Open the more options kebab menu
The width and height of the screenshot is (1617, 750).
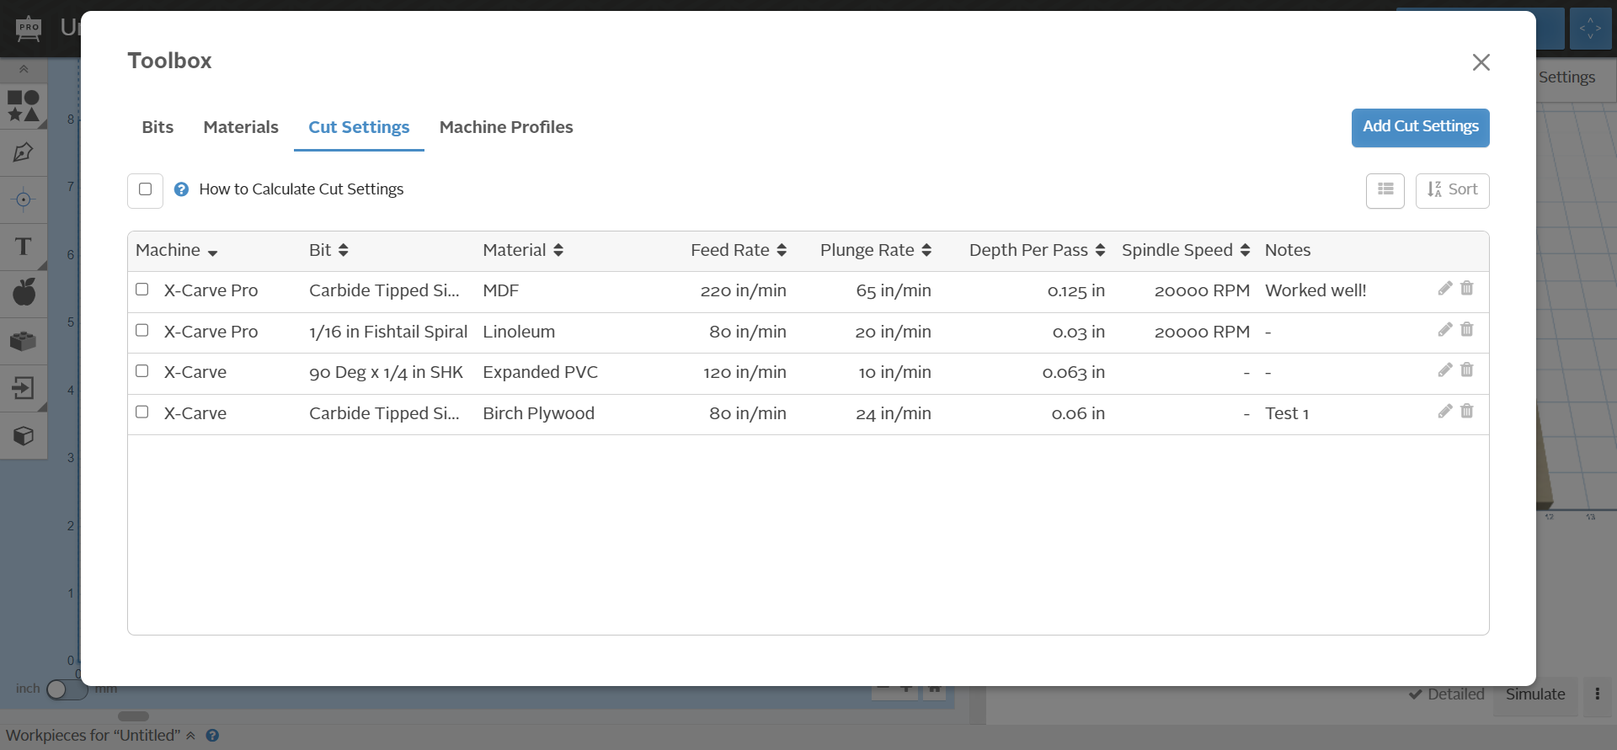coord(1598,694)
